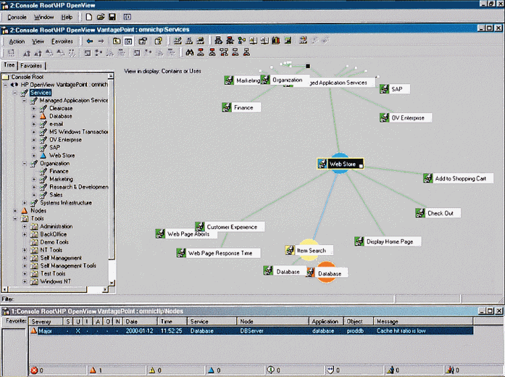Click the Service column header
This screenshot has width=505, height=377.
[x=211, y=321]
